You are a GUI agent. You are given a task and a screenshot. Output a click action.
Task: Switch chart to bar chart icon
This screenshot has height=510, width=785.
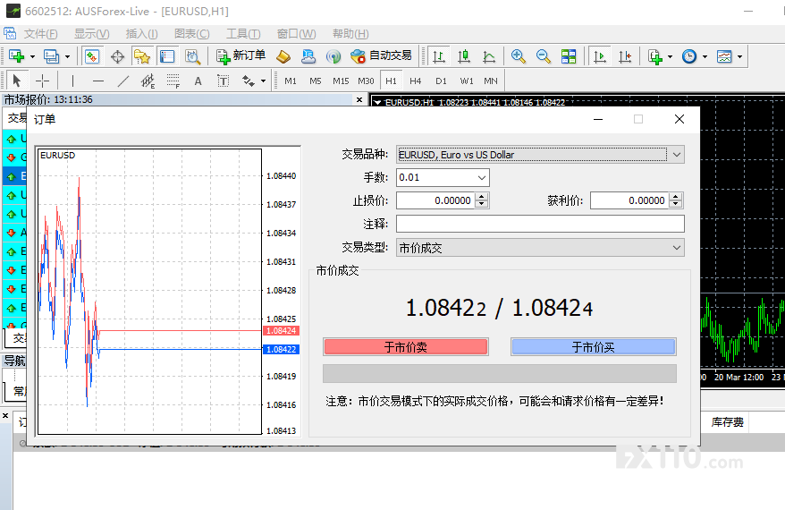[x=439, y=56]
